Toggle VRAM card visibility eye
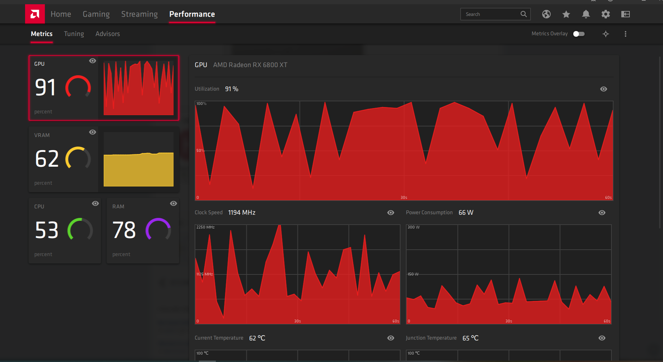This screenshot has height=362, width=663. [x=93, y=132]
